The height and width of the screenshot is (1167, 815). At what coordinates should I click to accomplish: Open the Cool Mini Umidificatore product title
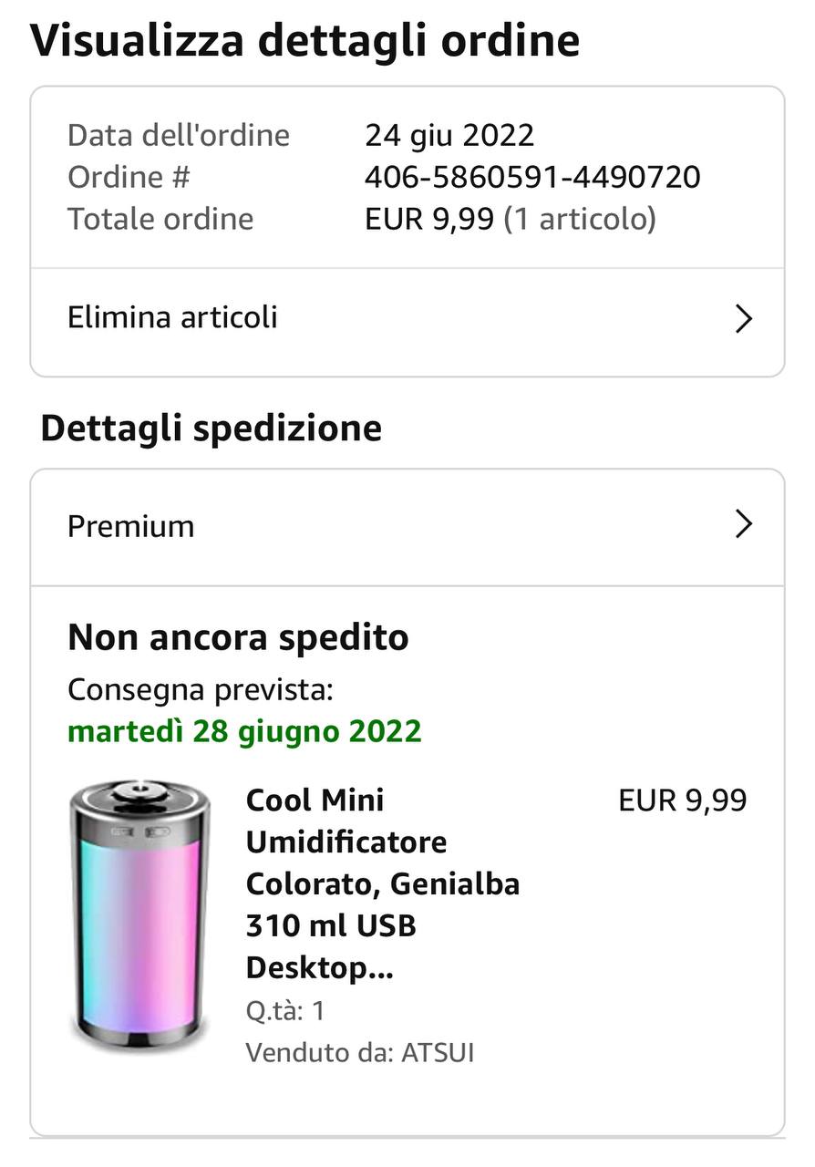pyautogui.click(x=382, y=883)
